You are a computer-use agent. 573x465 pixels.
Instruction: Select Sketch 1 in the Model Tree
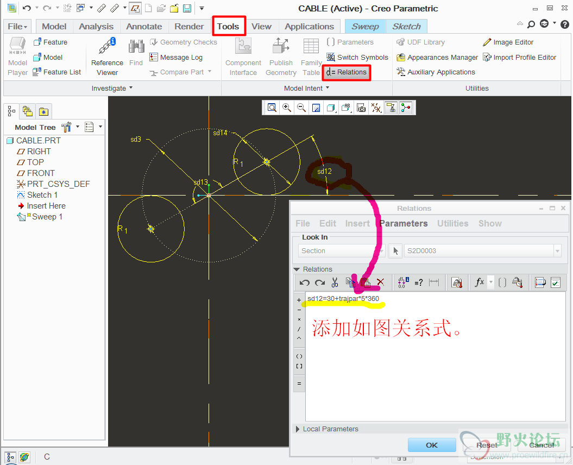[x=42, y=195]
